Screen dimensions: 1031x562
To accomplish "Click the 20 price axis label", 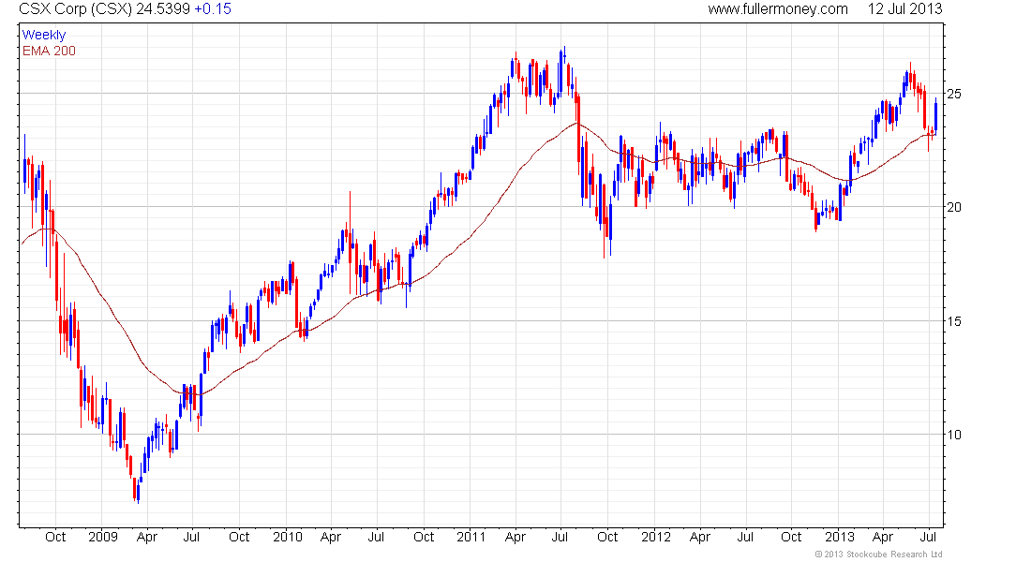I will (x=953, y=207).
